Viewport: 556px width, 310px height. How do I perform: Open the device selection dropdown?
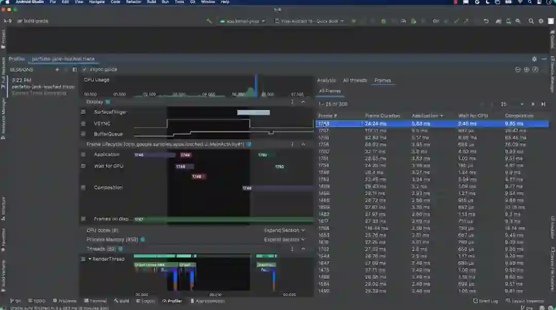309,21
